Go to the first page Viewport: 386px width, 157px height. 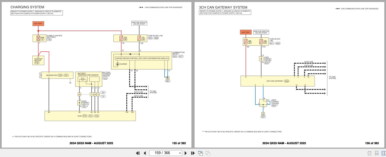coord(138,153)
